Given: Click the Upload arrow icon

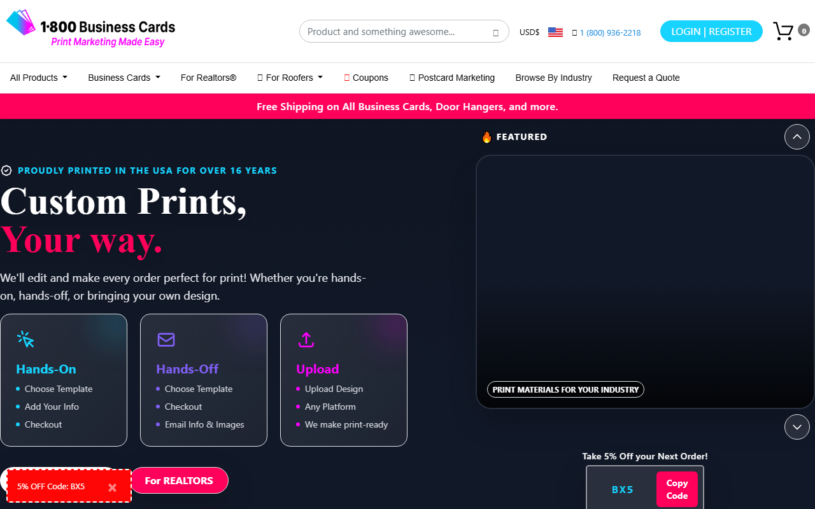Looking at the screenshot, I should [306, 340].
